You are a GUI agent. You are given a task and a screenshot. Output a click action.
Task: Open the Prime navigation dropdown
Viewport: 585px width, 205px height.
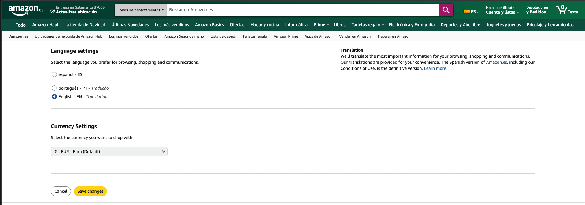tap(321, 25)
